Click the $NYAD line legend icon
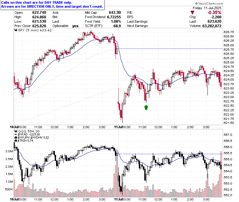Screen dimensions: 239x202 click(x=16, y=135)
